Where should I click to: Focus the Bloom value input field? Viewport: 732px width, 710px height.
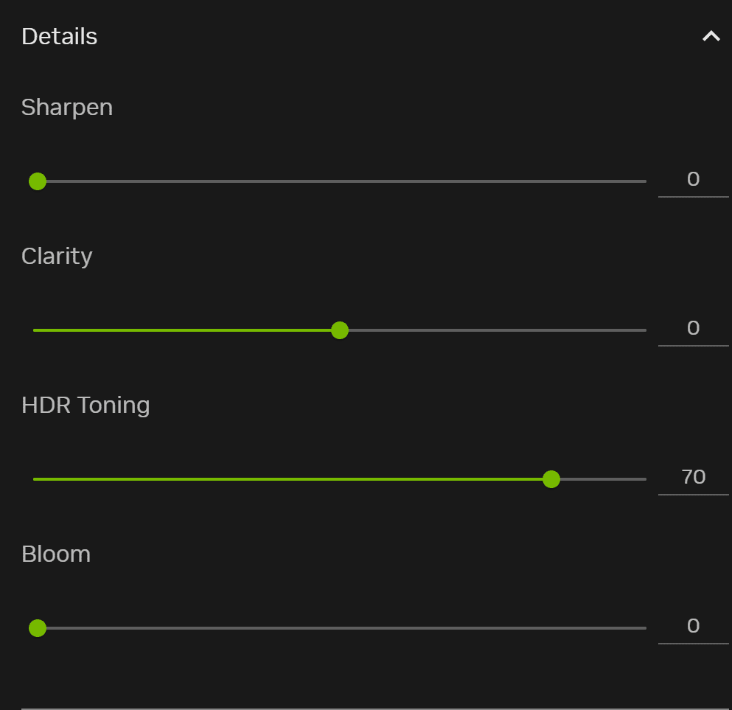tap(693, 627)
